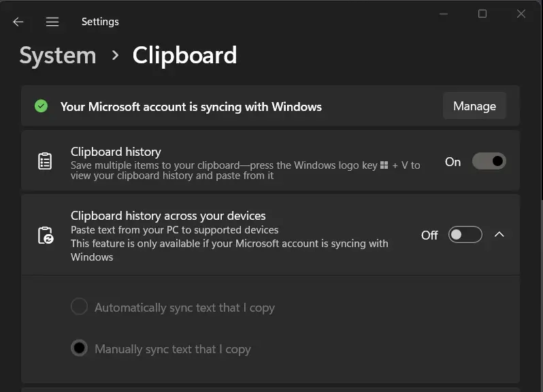
Task: Open the hamburger navigation menu
Action: (52, 22)
